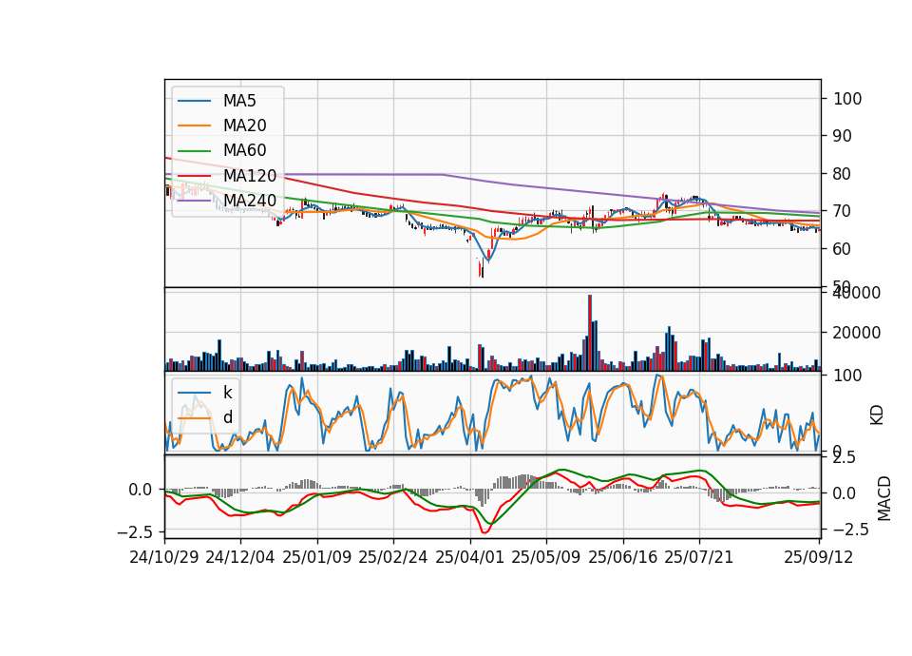
Task: Click the 25/04/01 date axis label
Action: 469,557
